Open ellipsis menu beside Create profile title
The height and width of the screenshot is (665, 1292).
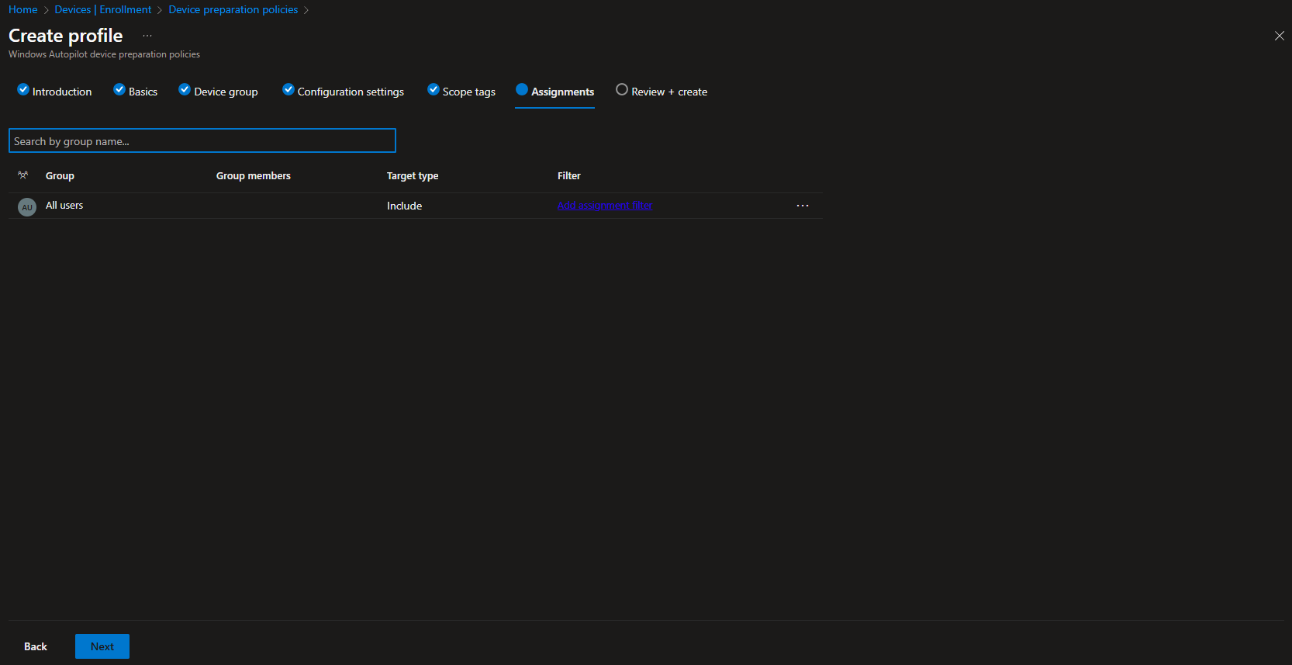click(x=147, y=36)
